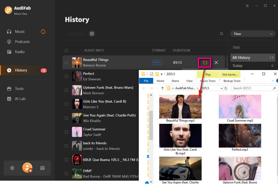Image resolution: width=278 pixels, height=185 pixels.
Task: Open output folder for Beautiful Things
Action: coord(205,62)
